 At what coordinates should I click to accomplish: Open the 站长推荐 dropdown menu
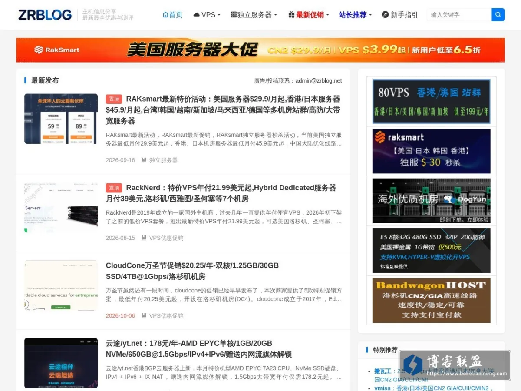(355, 15)
